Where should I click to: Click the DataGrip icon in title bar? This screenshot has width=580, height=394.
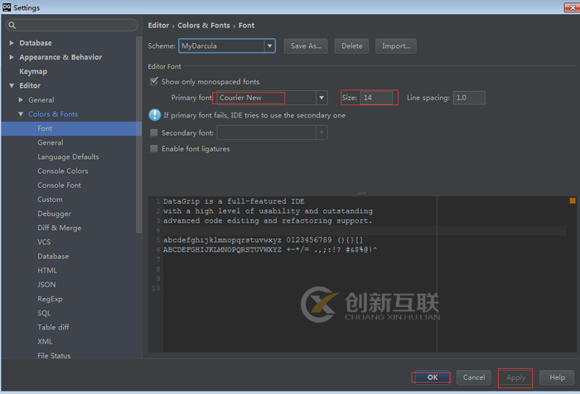(7, 7)
